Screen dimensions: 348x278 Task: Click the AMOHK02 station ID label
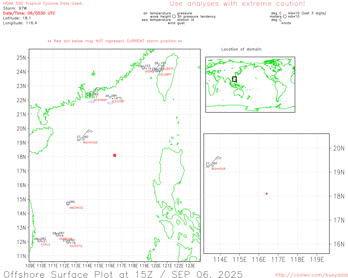pos(76,208)
